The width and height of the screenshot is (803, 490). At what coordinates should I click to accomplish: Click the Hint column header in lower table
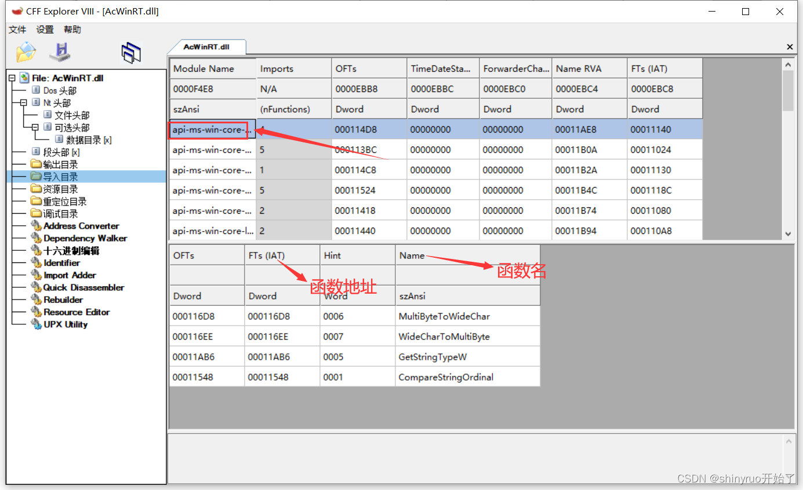coord(358,255)
